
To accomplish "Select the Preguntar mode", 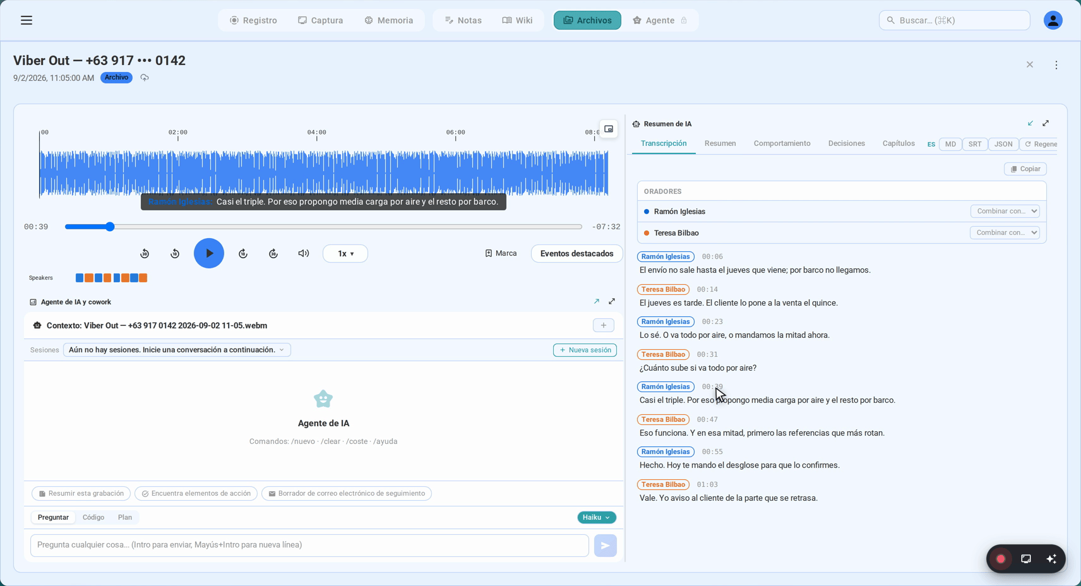I will (53, 517).
